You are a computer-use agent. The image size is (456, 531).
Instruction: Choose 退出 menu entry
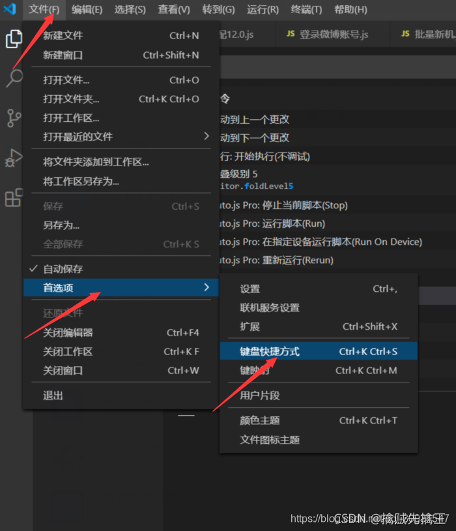[x=121, y=395]
